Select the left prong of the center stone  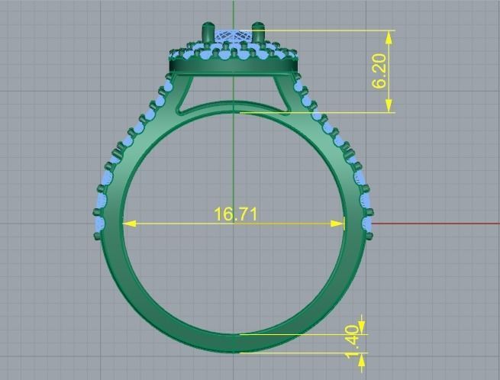[208, 33]
